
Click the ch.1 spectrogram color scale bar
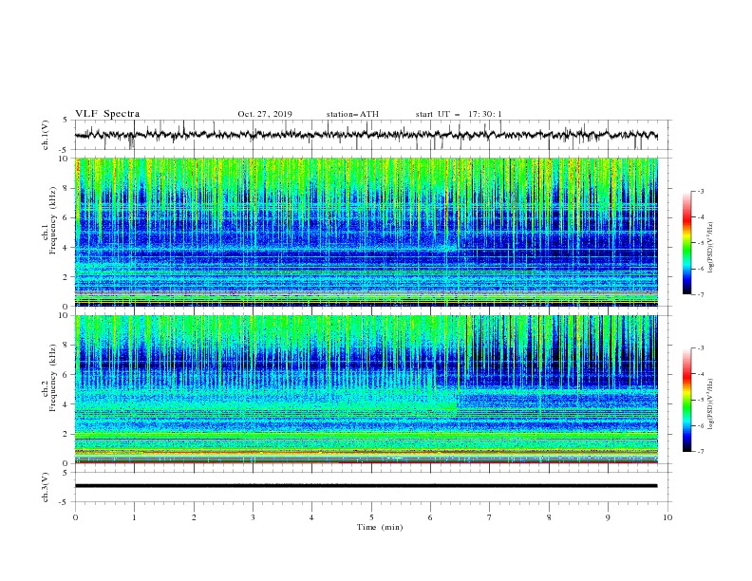(686, 243)
